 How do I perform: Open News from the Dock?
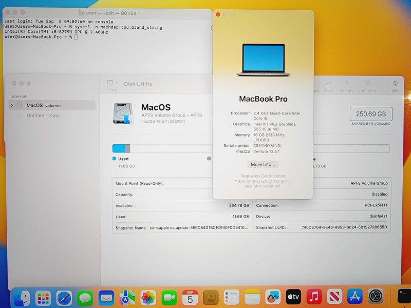pos(334,297)
